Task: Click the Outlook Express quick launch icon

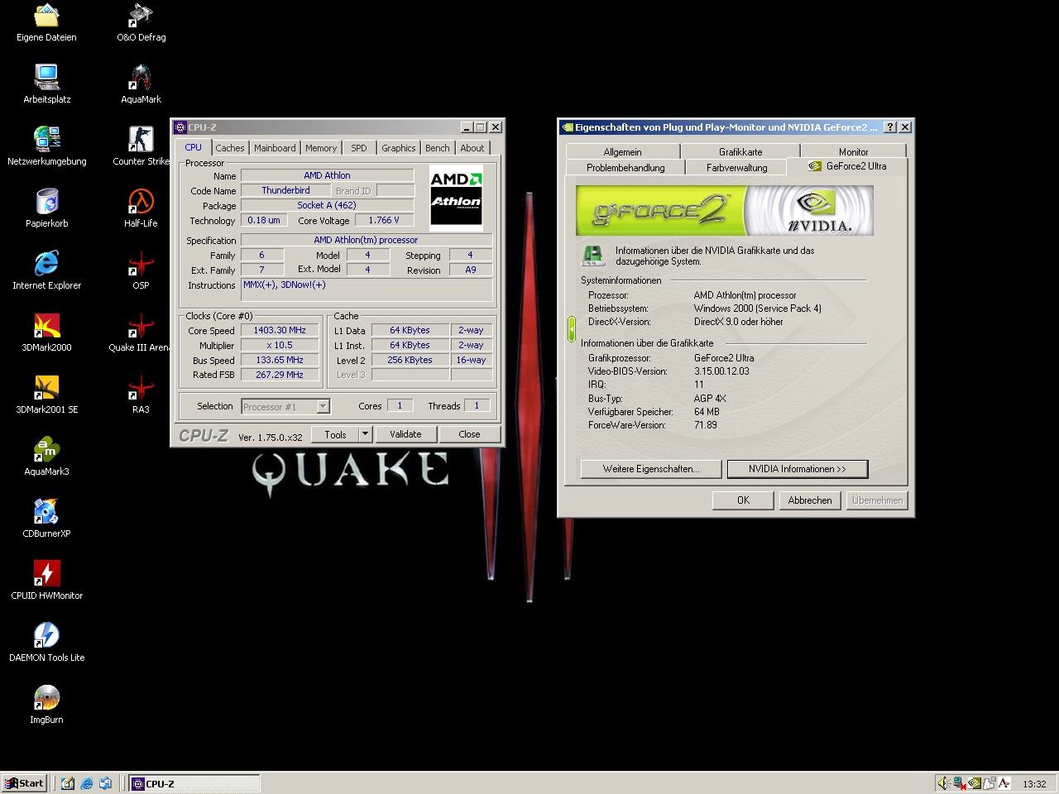Action: [106, 783]
